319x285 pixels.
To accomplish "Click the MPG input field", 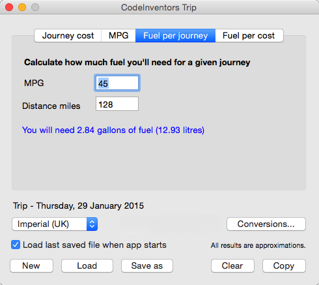I will (x=117, y=83).
